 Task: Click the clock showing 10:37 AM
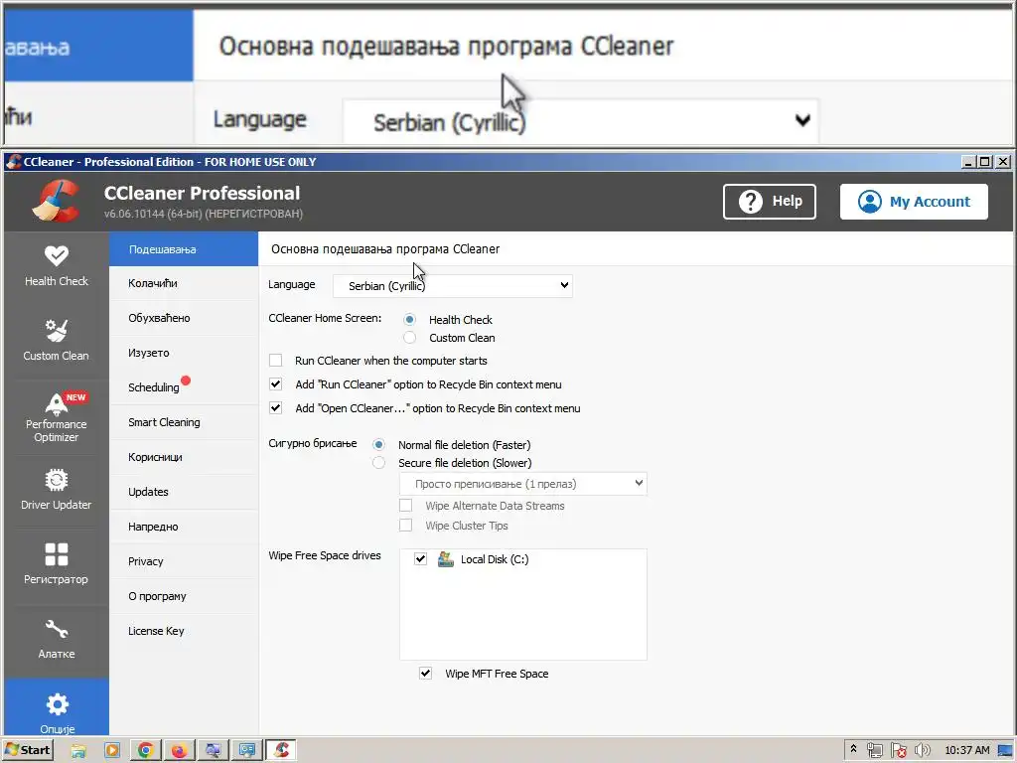coord(967,751)
